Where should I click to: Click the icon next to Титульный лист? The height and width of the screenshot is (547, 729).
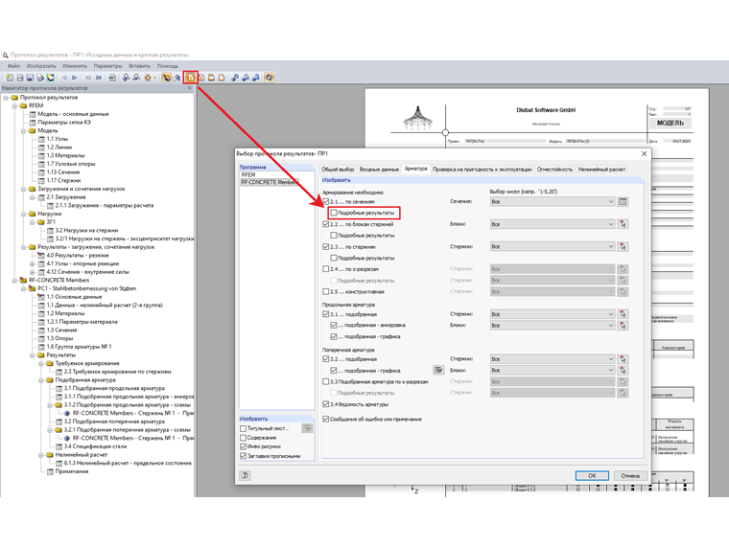(x=307, y=428)
